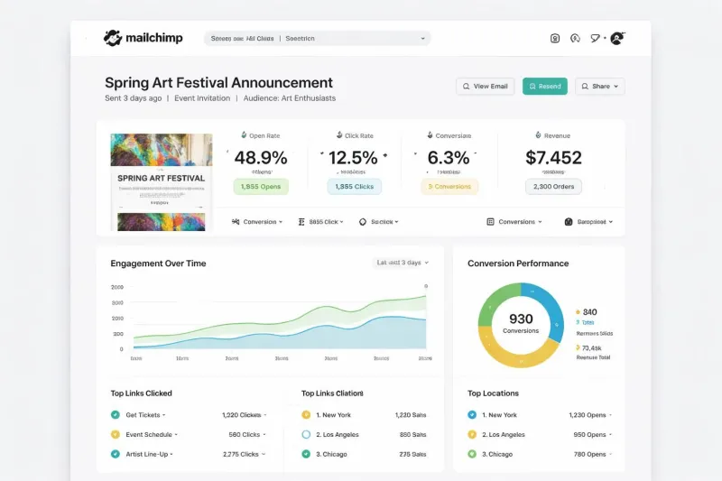Click the Revenue Total legend entry
Screen dimensions: 722x481
click(x=593, y=357)
